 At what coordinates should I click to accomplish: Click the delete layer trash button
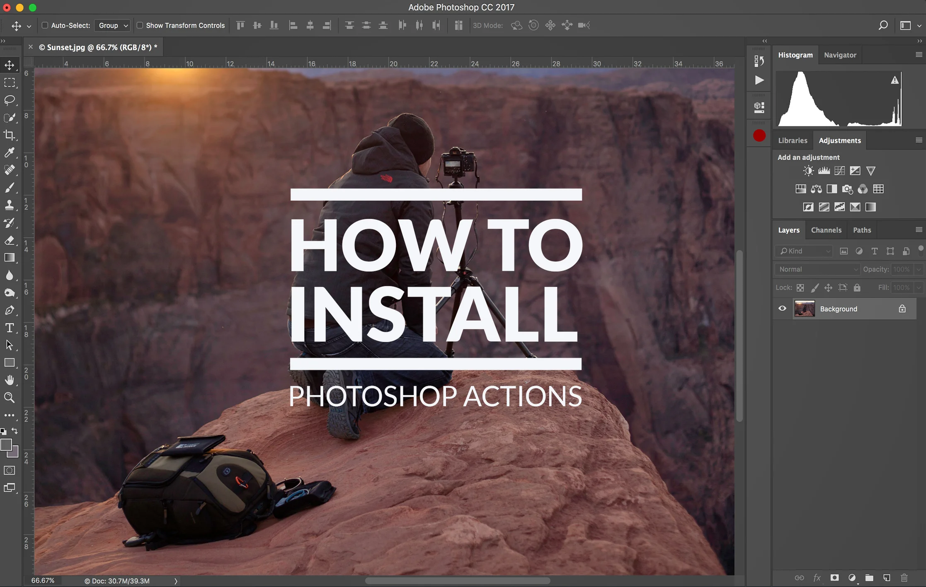(x=904, y=577)
